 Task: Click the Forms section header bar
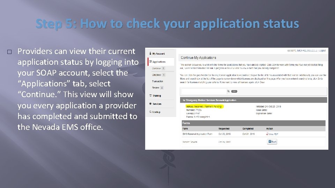coord(254,123)
